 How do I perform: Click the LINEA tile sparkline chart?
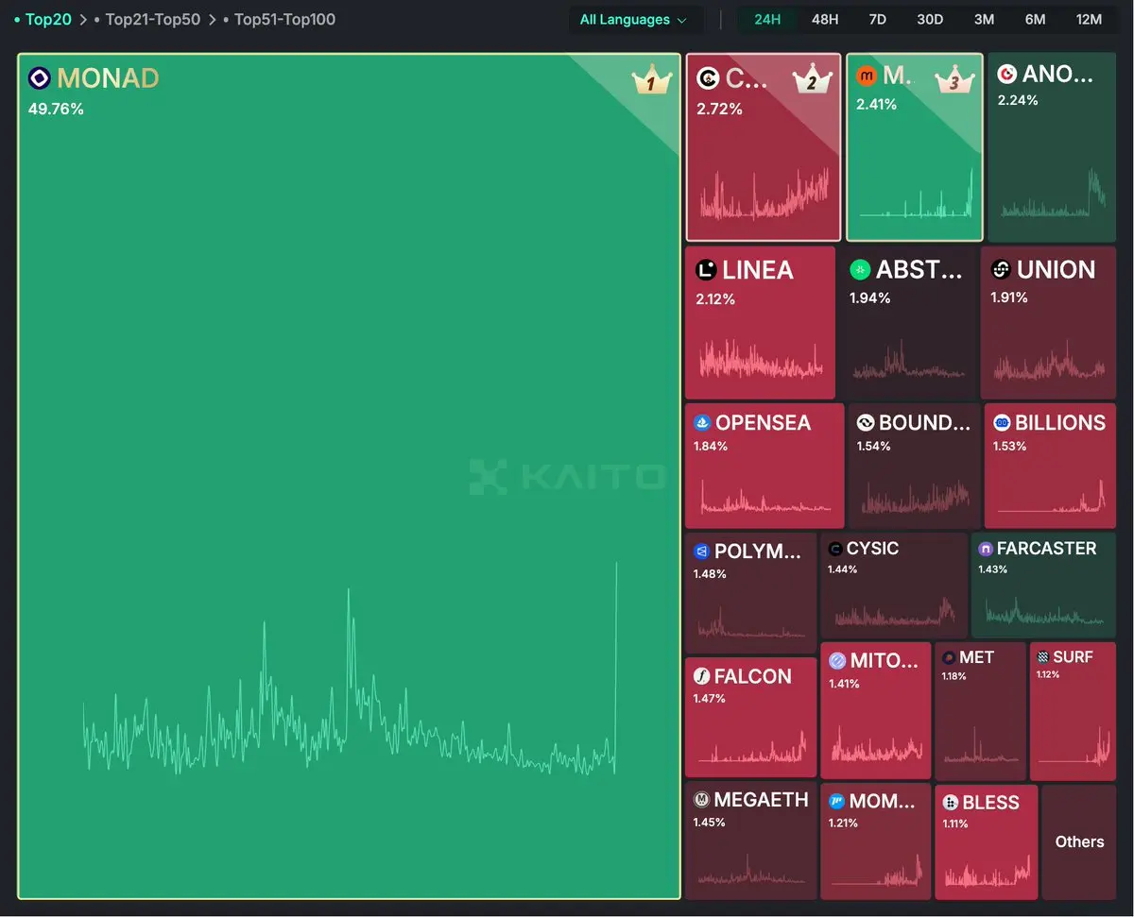point(761,359)
